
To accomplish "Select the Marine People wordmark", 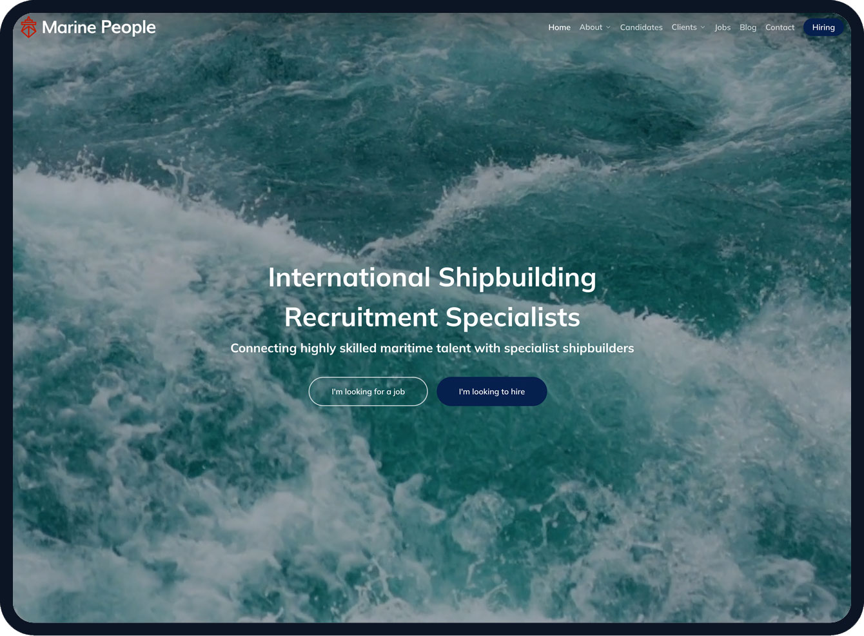I will (99, 27).
